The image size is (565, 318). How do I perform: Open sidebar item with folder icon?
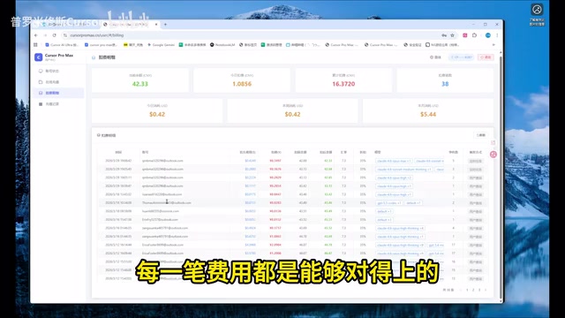click(58, 82)
